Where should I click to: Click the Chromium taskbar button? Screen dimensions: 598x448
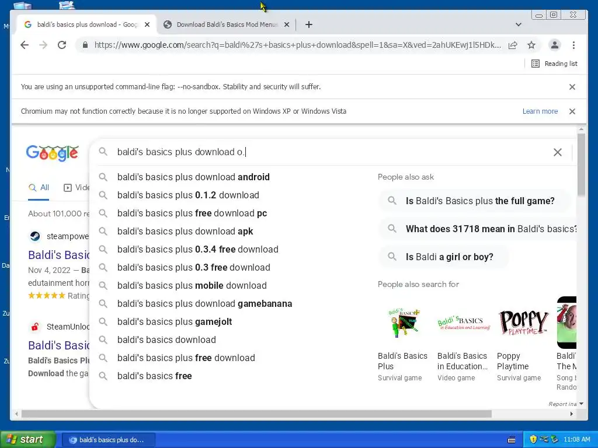tap(108, 440)
